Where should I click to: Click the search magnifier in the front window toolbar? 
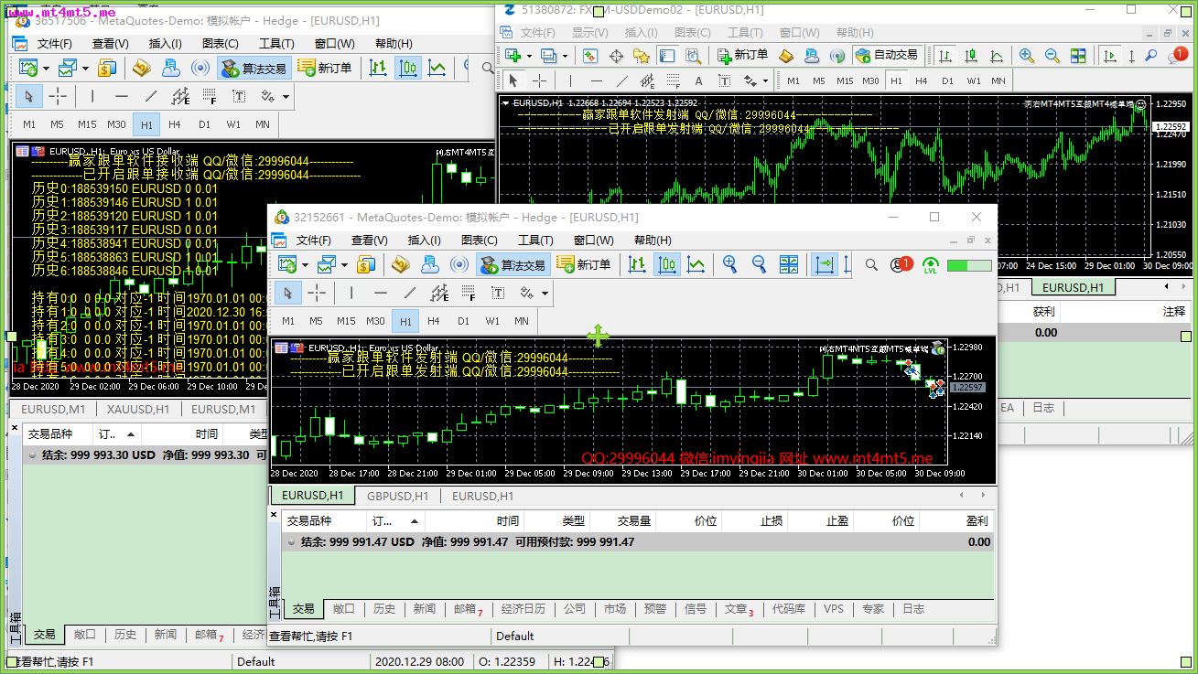coord(871,264)
